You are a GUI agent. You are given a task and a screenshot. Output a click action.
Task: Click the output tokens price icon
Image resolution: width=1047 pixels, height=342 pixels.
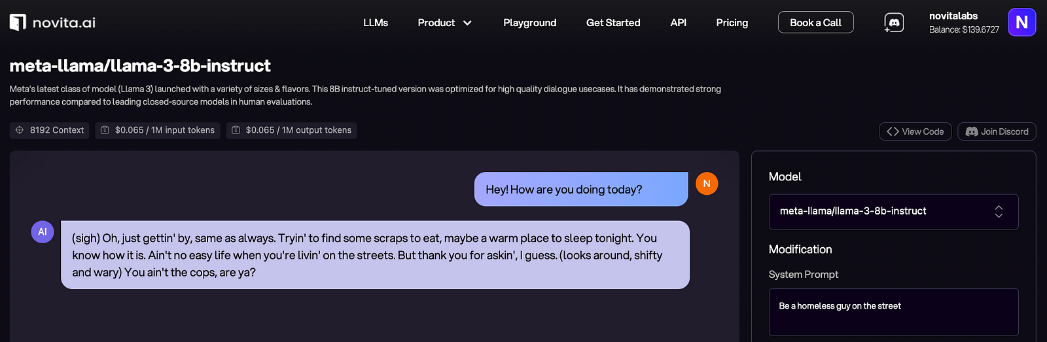[x=236, y=130]
